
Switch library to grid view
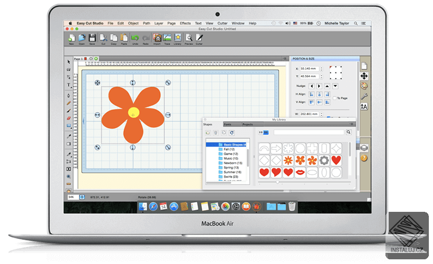coord(266,133)
